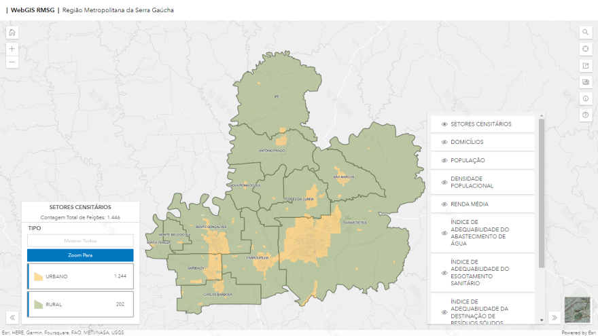The image size is (598, 336).
Task: Open the share export icon
Action: (x=586, y=66)
